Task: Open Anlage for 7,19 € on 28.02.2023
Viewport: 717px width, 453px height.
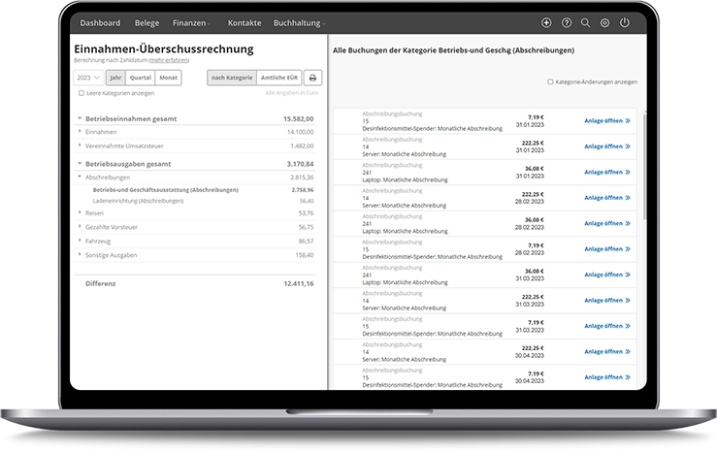Action: click(x=607, y=249)
